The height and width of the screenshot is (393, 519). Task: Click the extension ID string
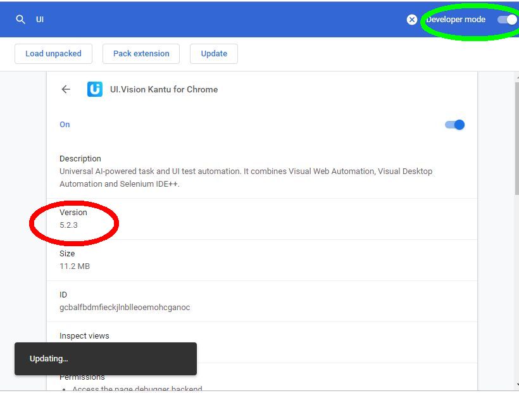pos(125,307)
